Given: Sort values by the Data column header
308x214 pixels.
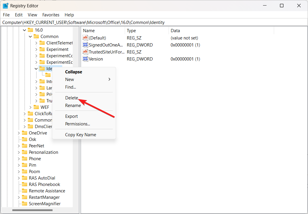Looking at the screenshot, I should coord(222,31).
